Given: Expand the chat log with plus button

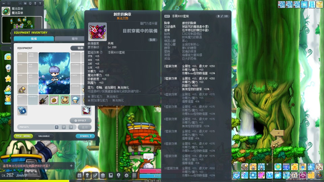Looking at the screenshot, I should point(71,166).
